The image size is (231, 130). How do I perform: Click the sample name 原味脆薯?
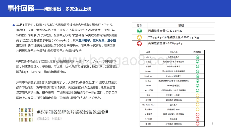(174, 119)
